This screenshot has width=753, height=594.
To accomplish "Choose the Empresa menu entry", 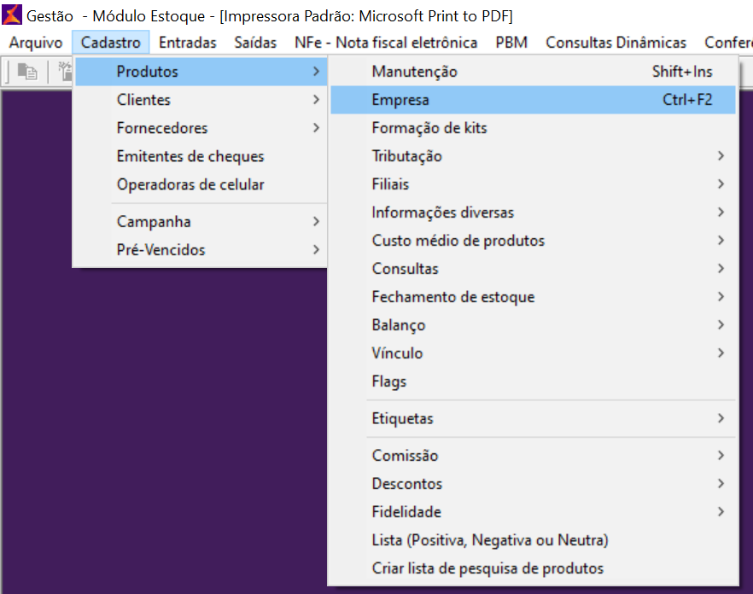I will [x=400, y=100].
